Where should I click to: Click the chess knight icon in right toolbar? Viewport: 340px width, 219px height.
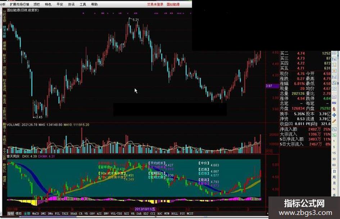(334, 109)
